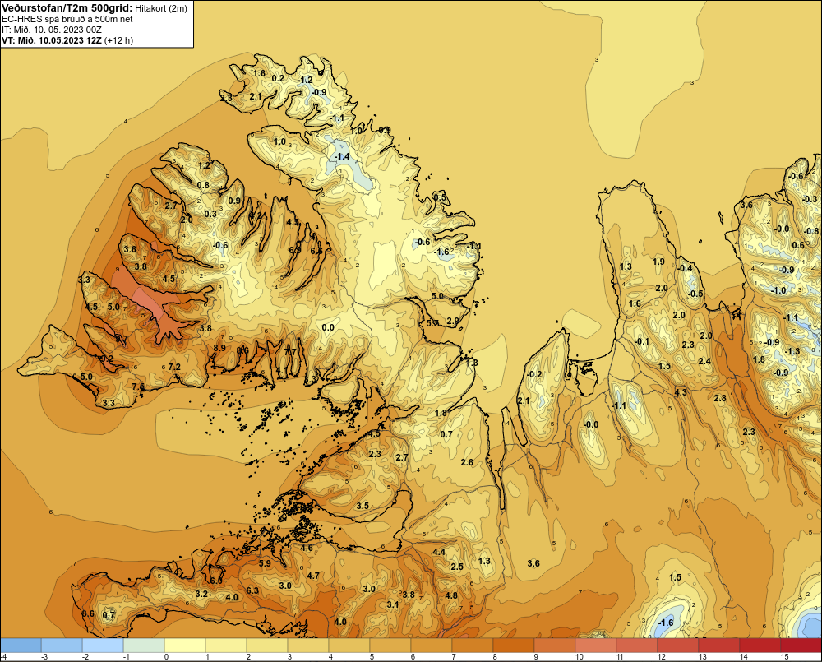Click the pale yellow legend swatch between 0 and 1
Image resolution: width=822 pixels, height=662 pixels.
pos(185,646)
